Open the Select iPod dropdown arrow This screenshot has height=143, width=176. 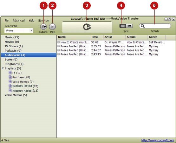click(31, 30)
